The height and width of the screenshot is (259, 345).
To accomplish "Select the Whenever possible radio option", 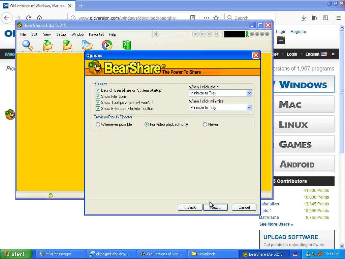I will [98, 124].
